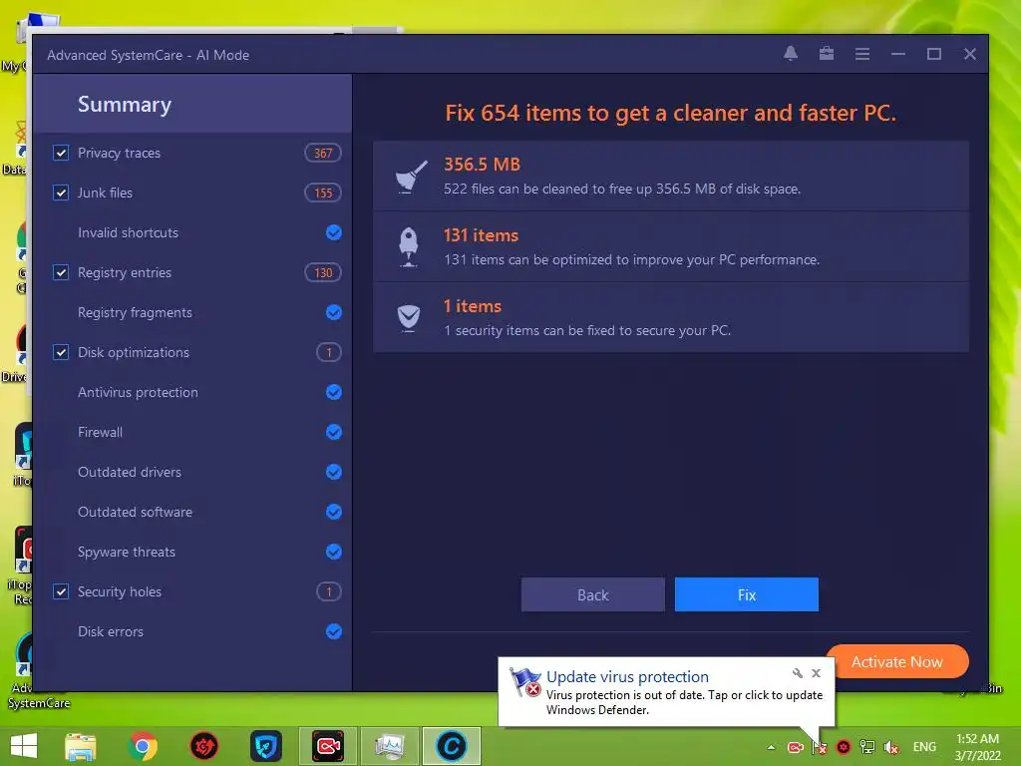Viewport: 1021px width, 766px height.
Task: Click the broom junk cleanup icon
Action: point(412,177)
